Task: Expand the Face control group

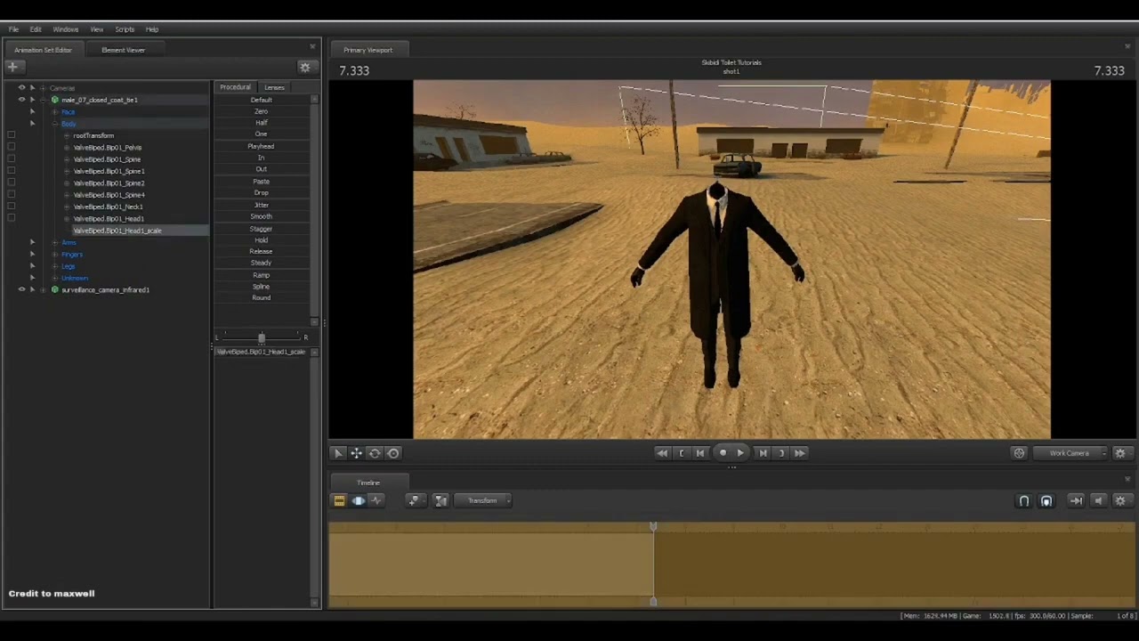Action: pos(54,112)
